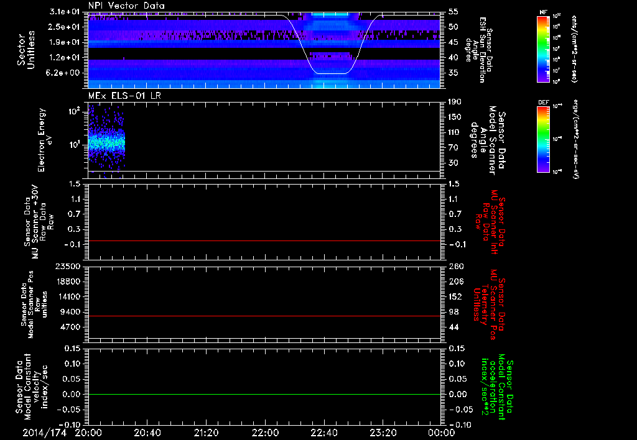The height and width of the screenshot is (440, 637).
Task: Click the "ergs/(cm**2-sr-sec-eV)" unit label
Action: tap(576, 139)
